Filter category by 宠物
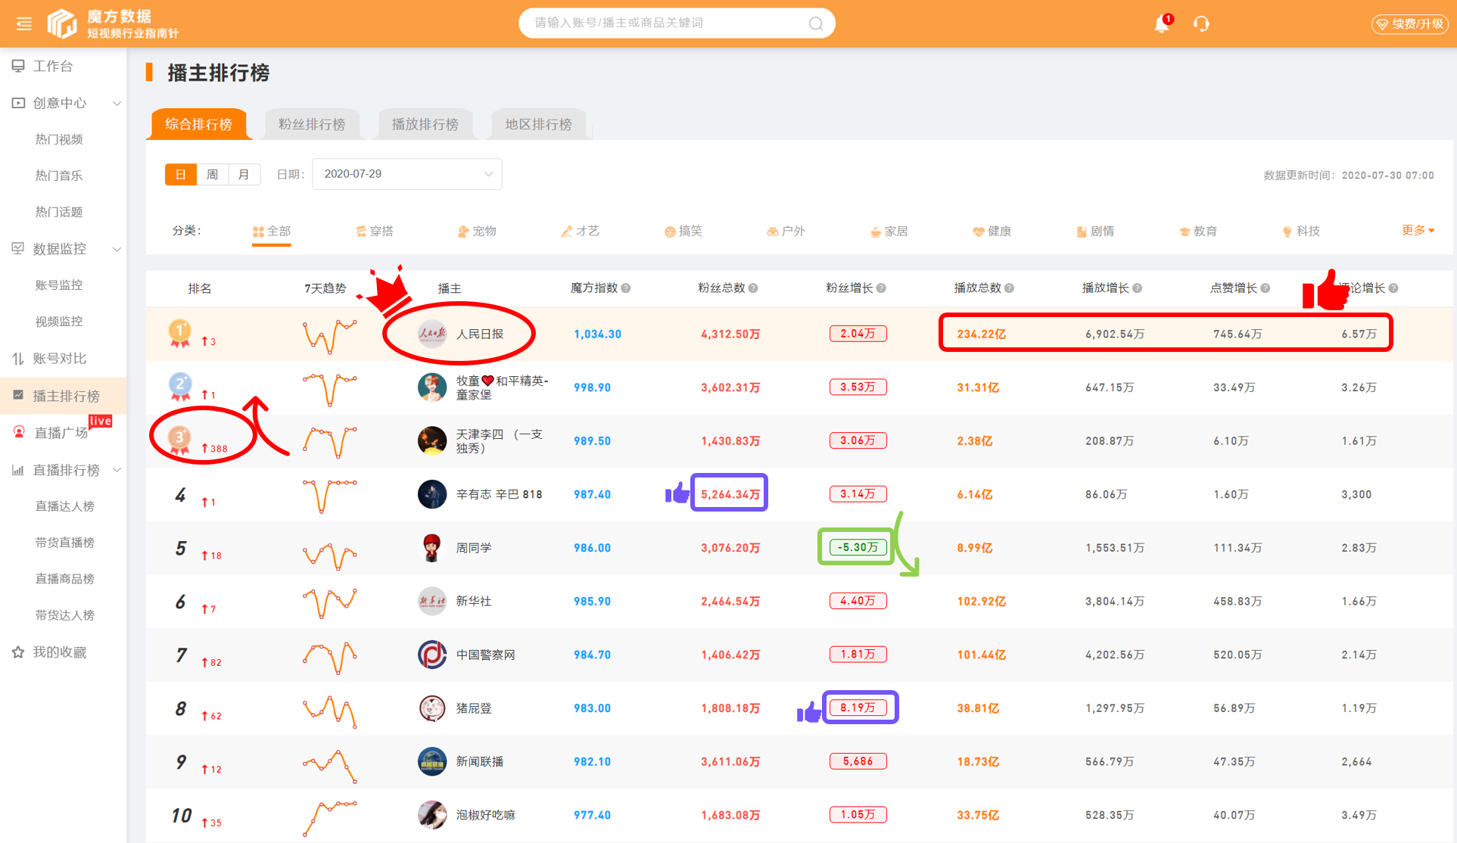1457x843 pixels. tap(478, 232)
